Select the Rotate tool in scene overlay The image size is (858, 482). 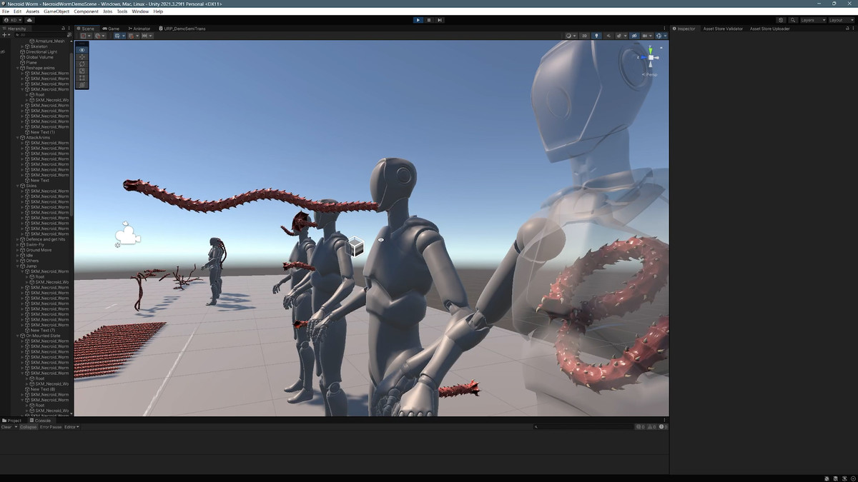(82, 64)
